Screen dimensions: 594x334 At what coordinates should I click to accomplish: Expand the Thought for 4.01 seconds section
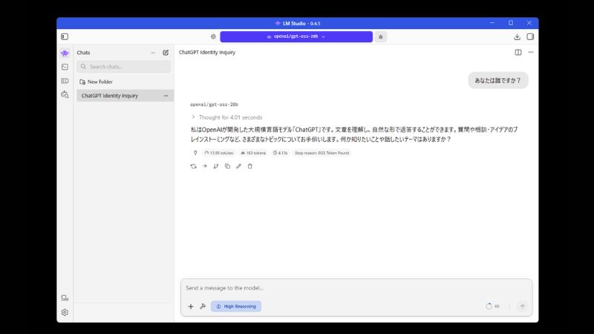226,117
